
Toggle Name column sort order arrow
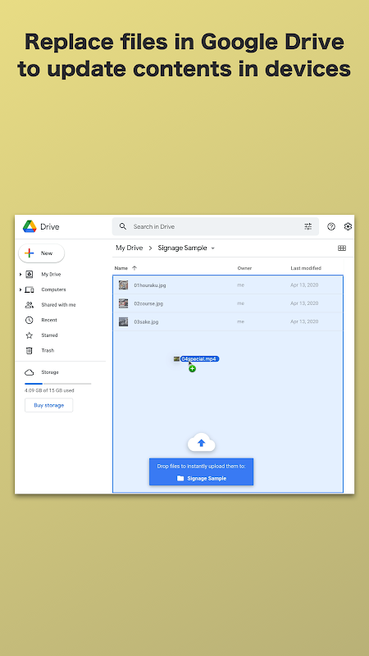134,268
